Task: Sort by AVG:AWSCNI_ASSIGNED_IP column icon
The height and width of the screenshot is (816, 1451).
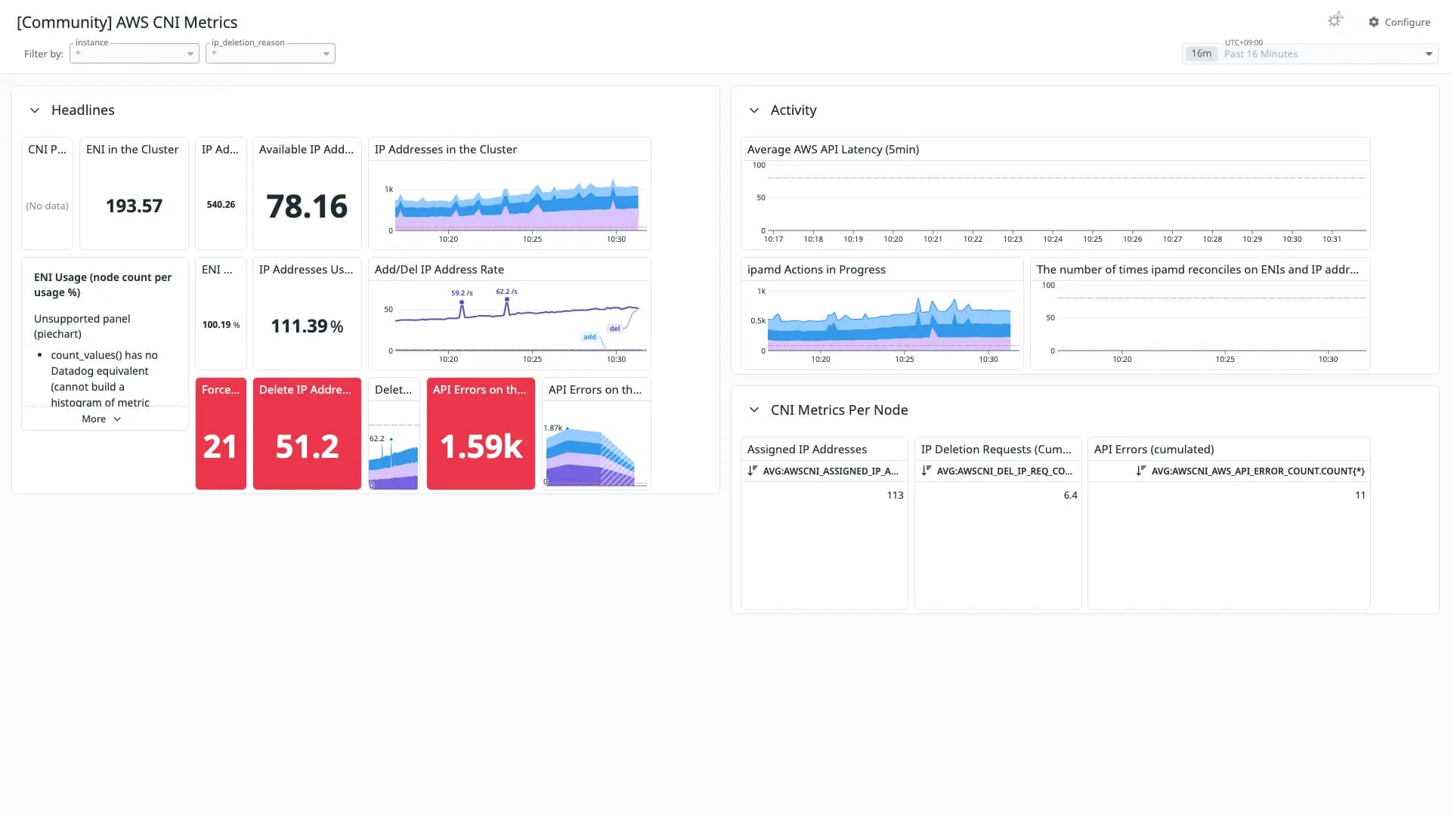Action: pyautogui.click(x=753, y=471)
